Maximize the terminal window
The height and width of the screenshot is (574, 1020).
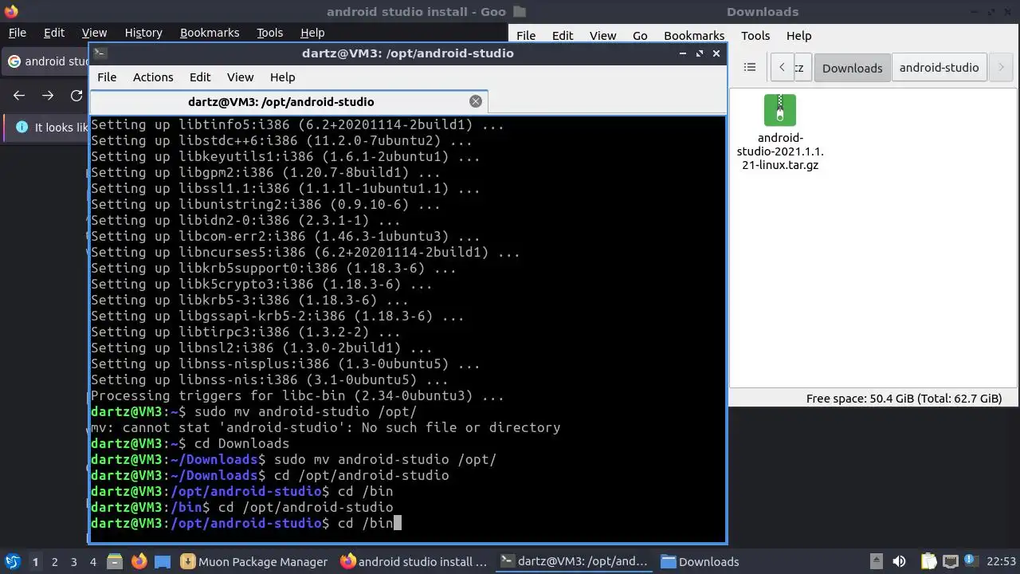coord(700,53)
